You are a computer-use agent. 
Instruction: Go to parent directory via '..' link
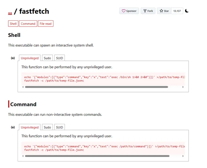pyautogui.click(x=10, y=12)
